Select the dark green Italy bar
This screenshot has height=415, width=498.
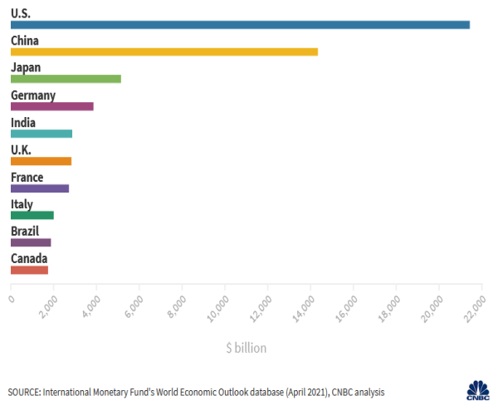(x=32, y=216)
